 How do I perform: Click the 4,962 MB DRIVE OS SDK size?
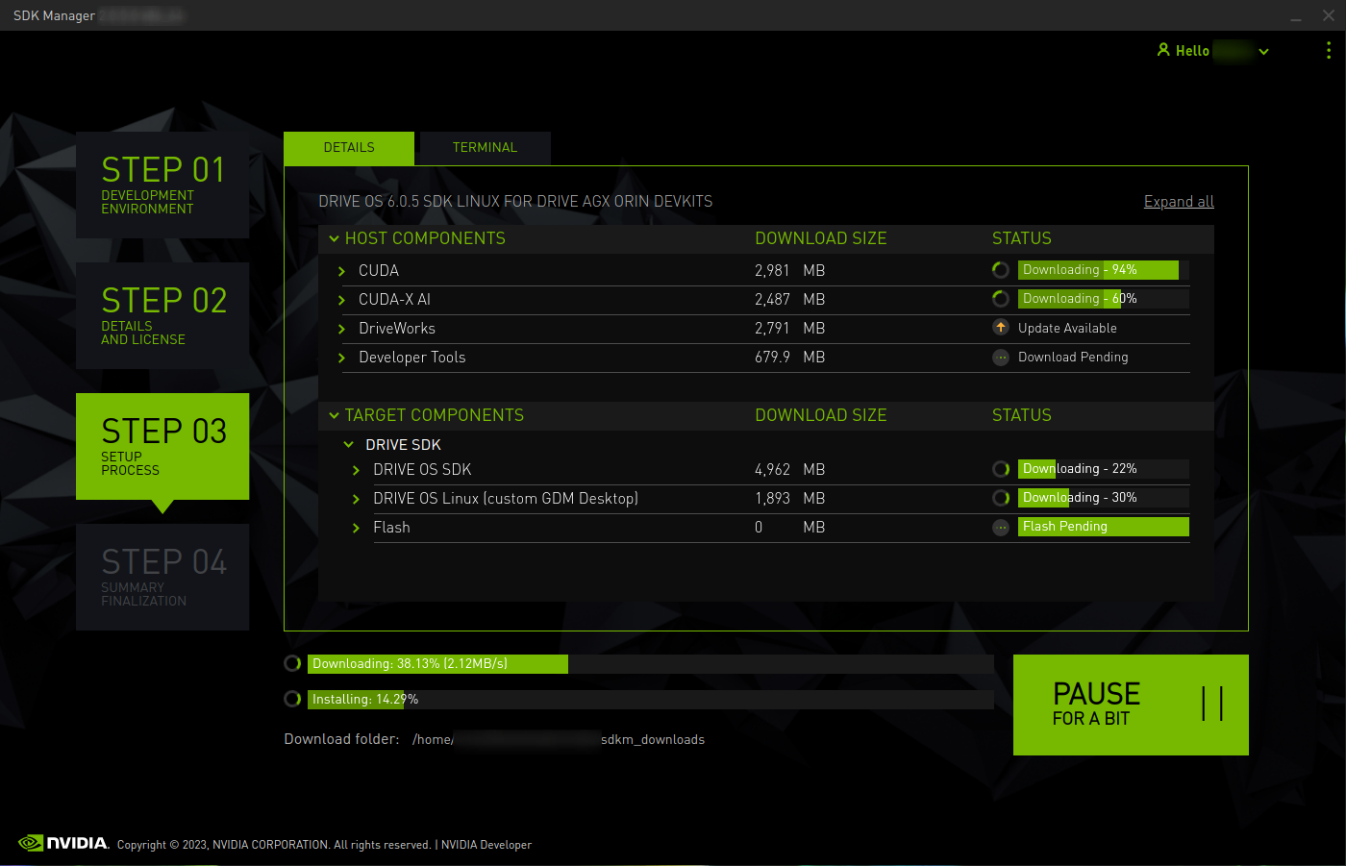[790, 470]
